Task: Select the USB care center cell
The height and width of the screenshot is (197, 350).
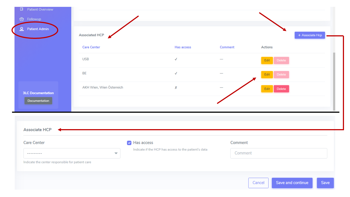Action: 86,59
